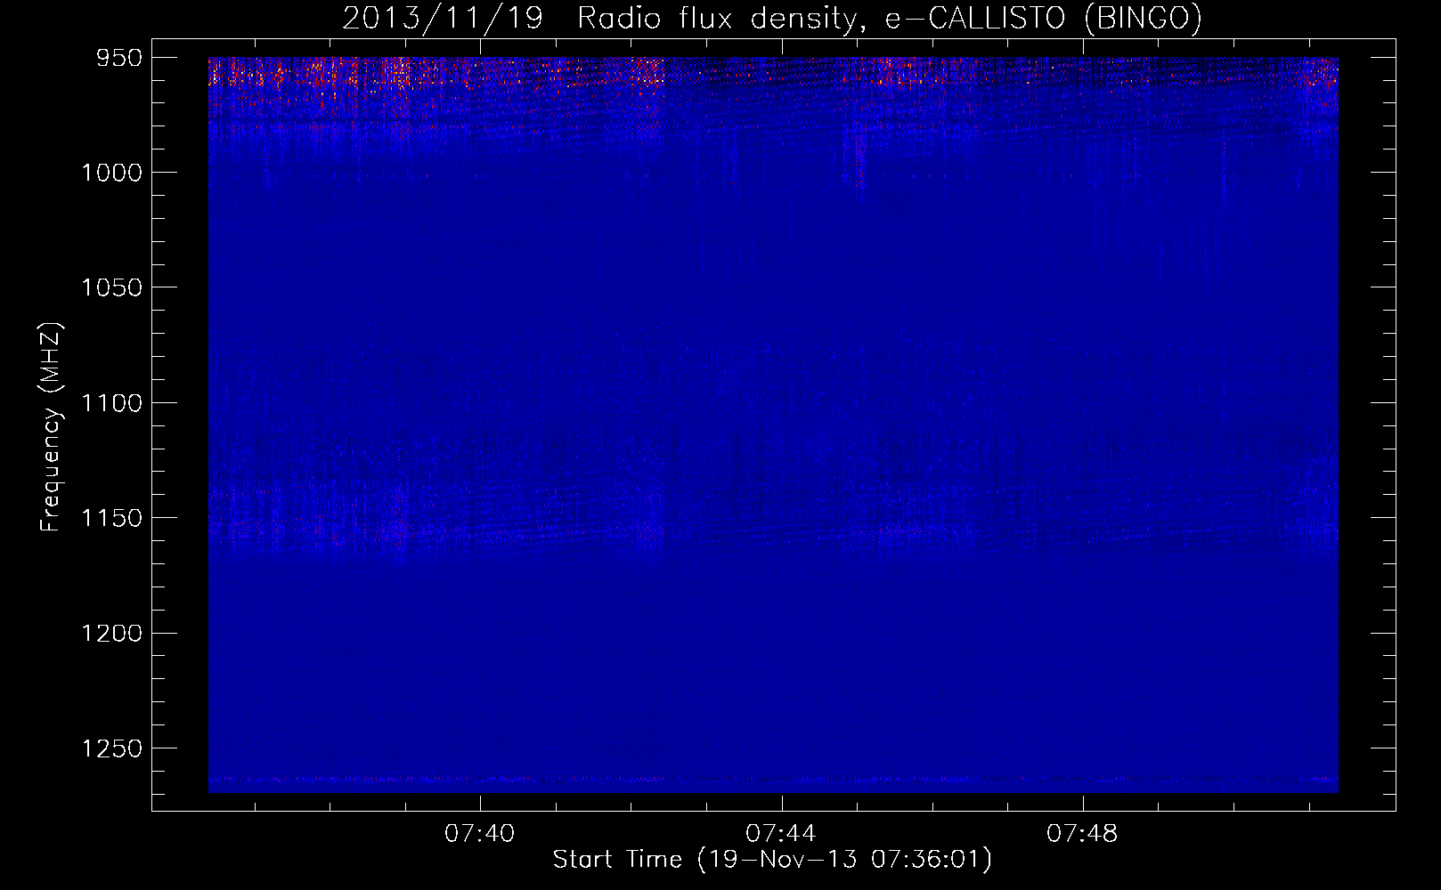
Task: Click the '950' frequency axis label
Action: [119, 58]
